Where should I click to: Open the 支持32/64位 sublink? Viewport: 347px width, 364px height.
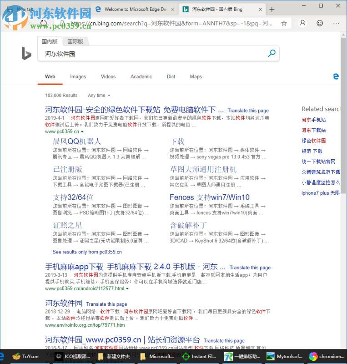73,197
